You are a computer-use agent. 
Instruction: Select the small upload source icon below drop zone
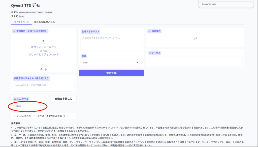[41, 69]
